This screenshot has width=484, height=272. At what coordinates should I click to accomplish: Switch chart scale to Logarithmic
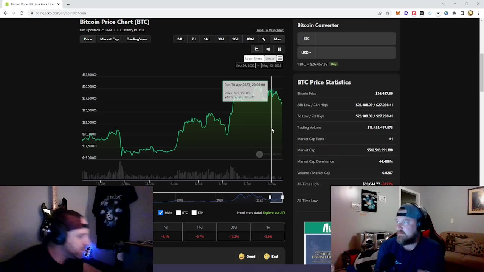click(x=254, y=59)
